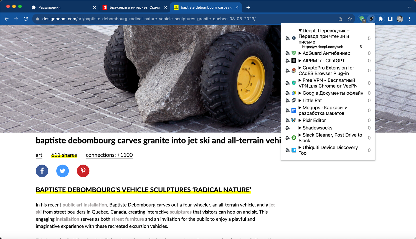Image resolution: width=416 pixels, height=239 pixels.
Task: Toggle the mute icon for AIPRM for ChatGPT
Action: coord(288,61)
